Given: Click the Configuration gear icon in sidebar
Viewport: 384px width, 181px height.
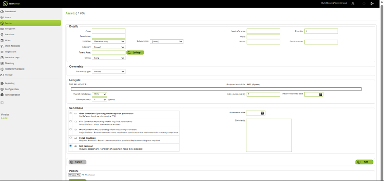Looking at the screenshot, I should pos(2,89).
